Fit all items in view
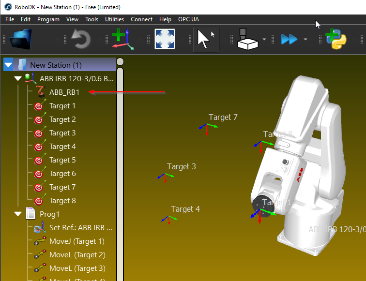 pos(165,39)
